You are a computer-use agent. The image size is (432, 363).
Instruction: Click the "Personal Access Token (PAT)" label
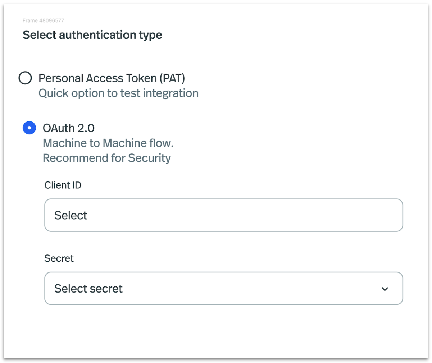(112, 78)
